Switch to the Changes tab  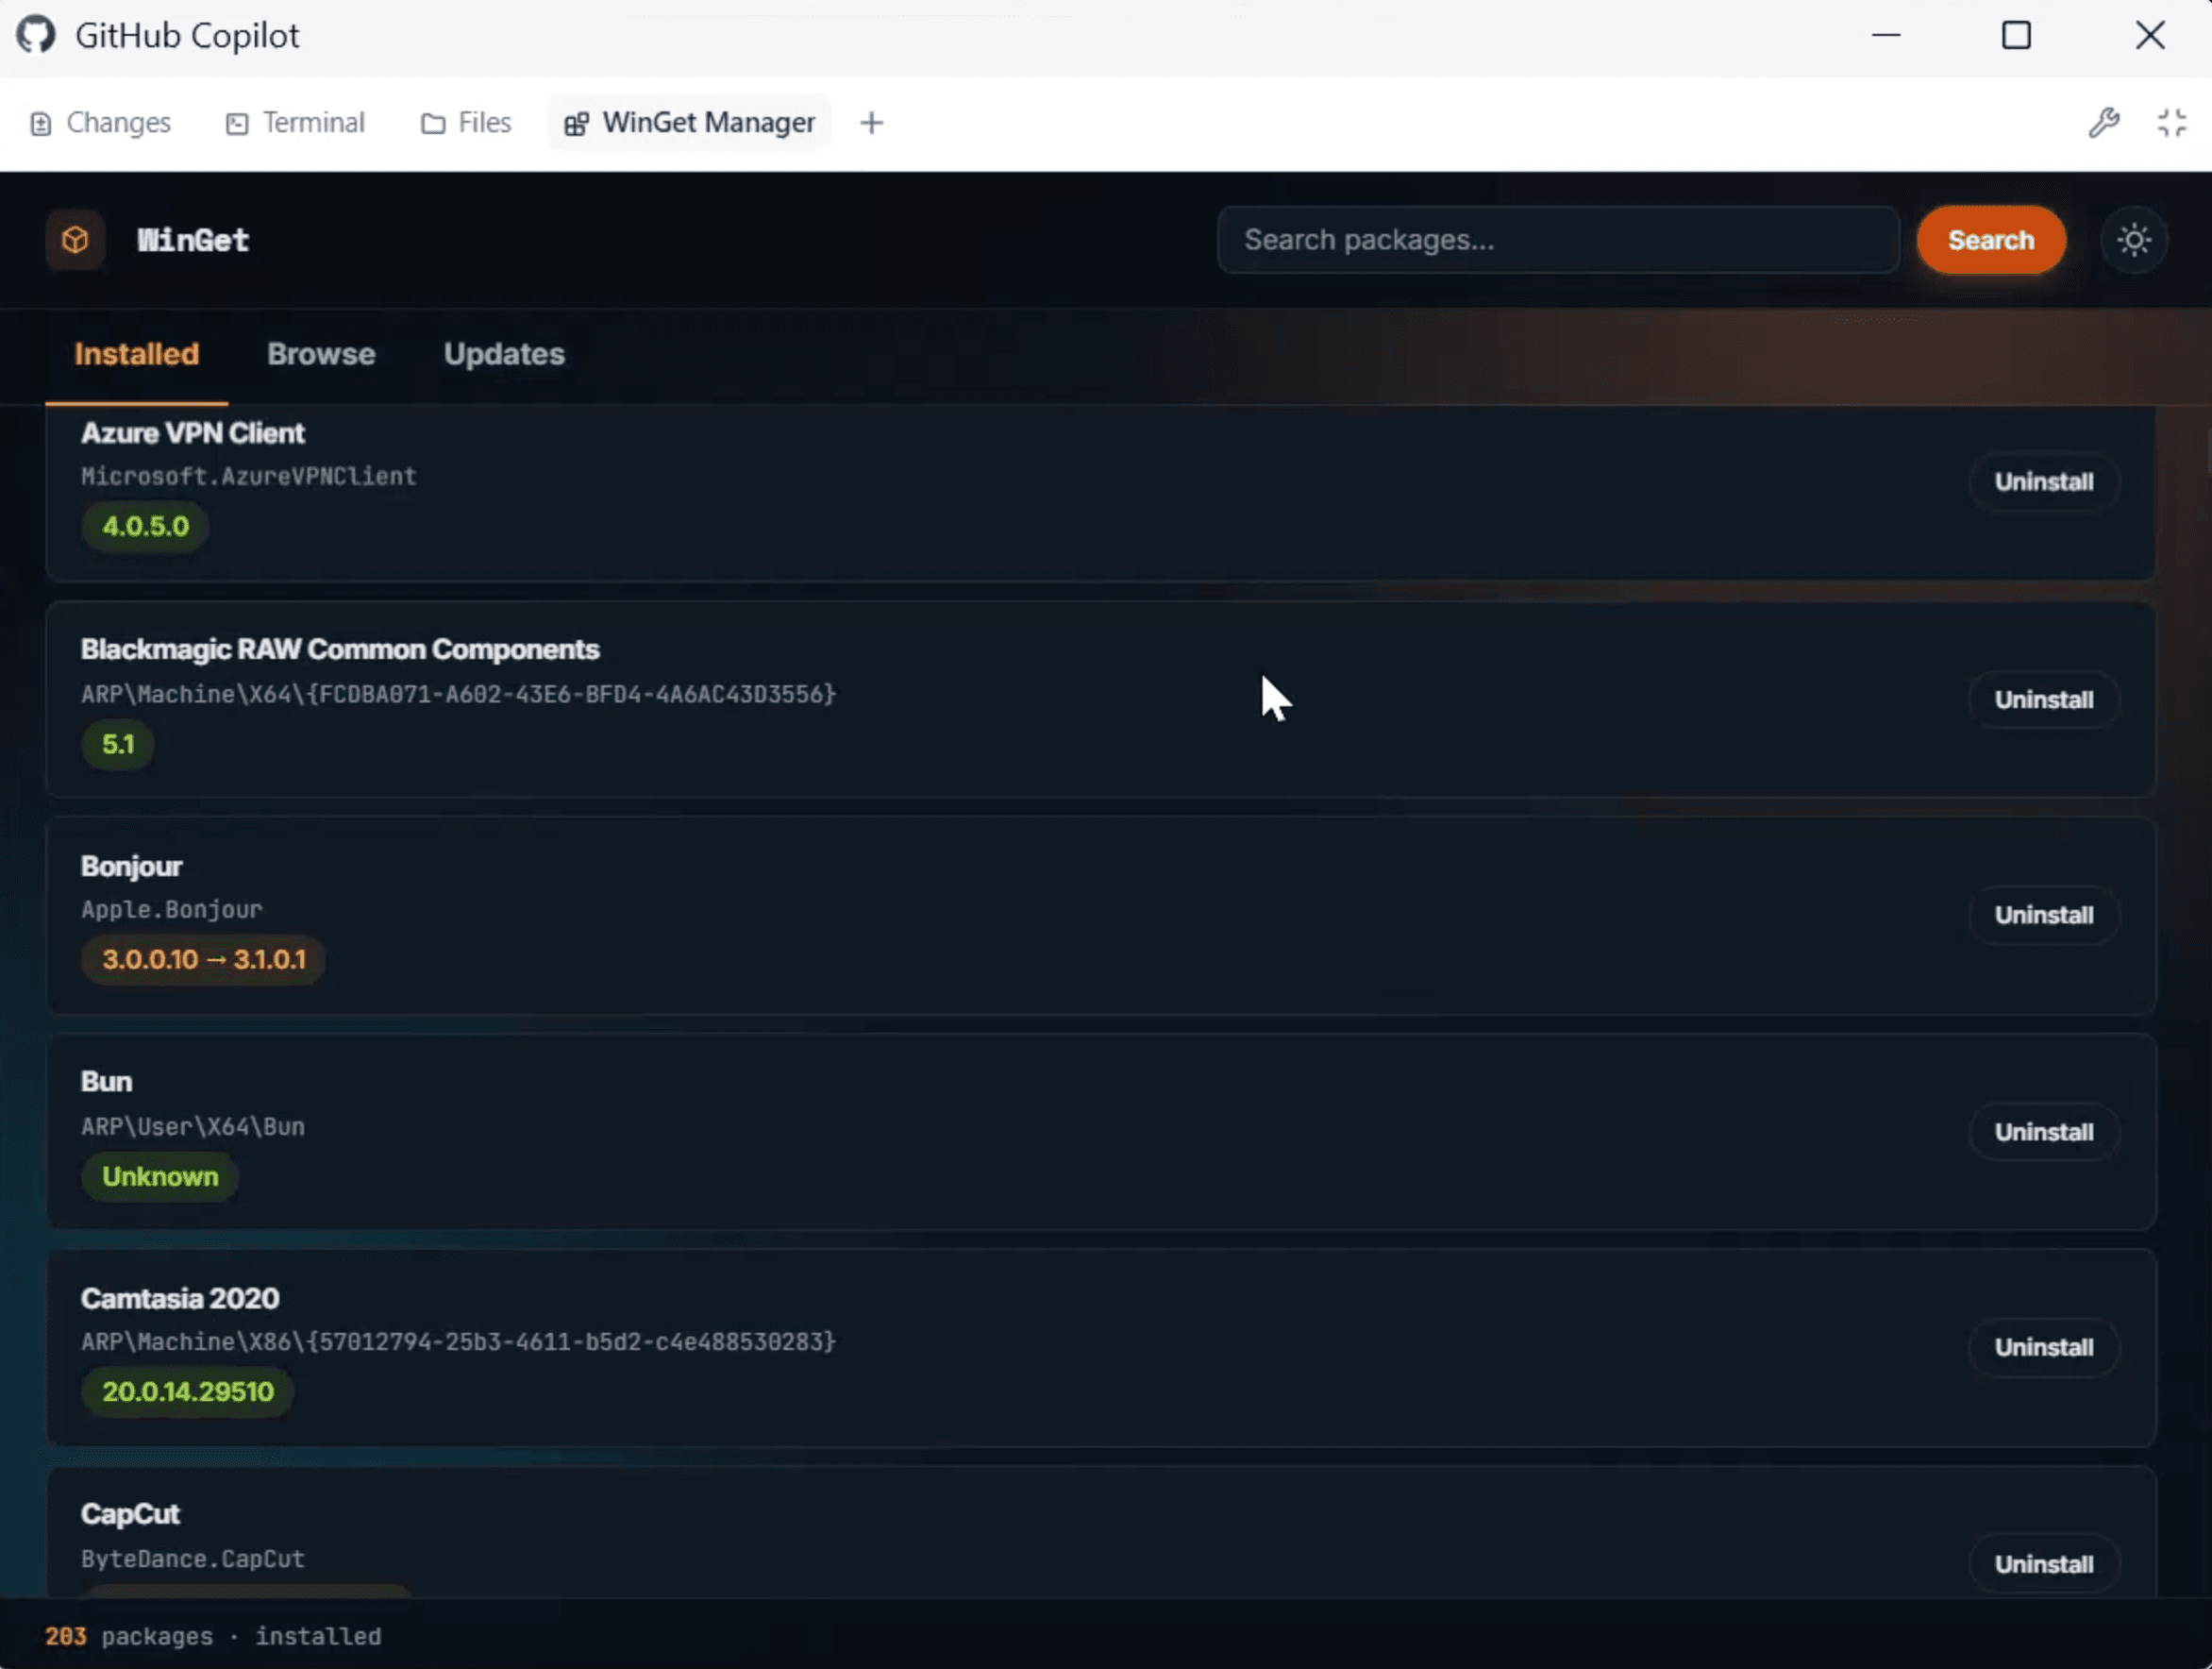(x=100, y=122)
